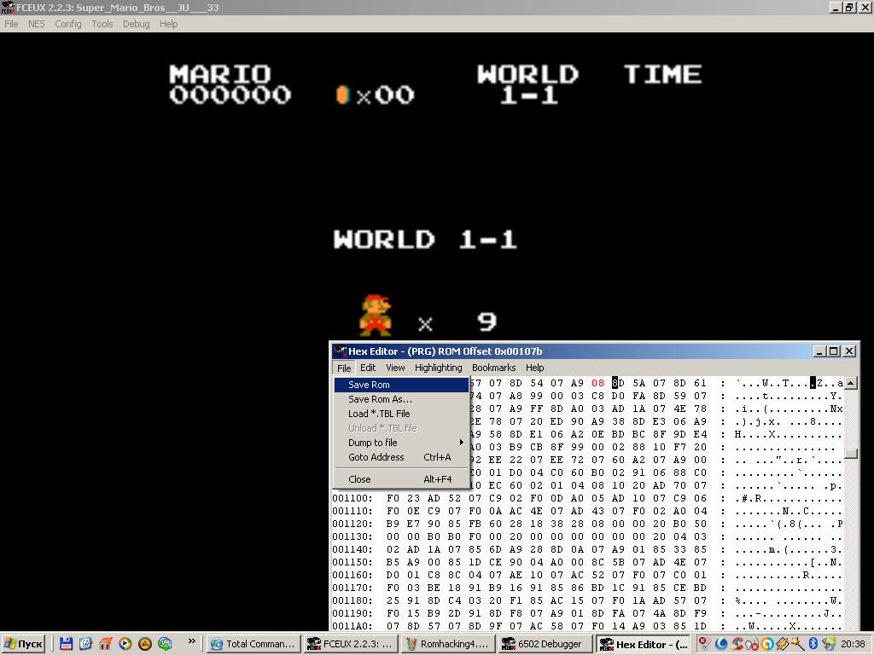The height and width of the screenshot is (655, 874).
Task: Click Hex Editor taskbar button
Action: pyautogui.click(x=644, y=644)
